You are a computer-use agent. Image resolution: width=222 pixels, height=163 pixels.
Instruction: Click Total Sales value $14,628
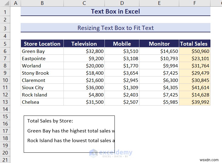195,95
